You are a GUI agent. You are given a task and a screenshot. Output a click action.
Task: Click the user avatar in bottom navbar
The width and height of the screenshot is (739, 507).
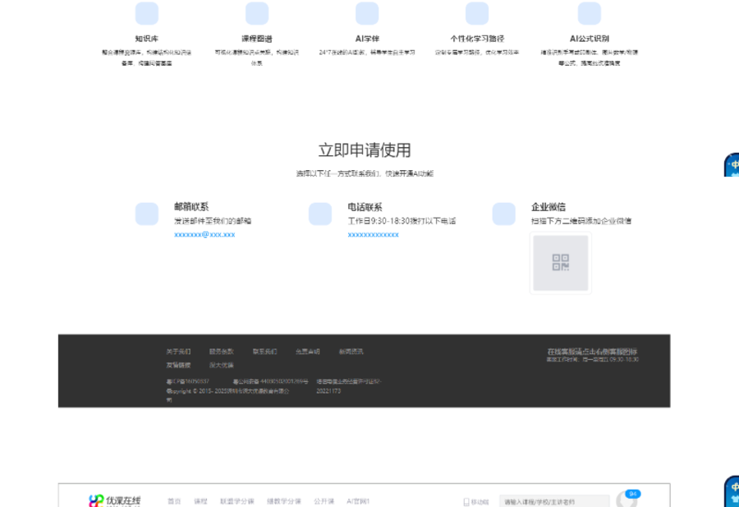point(627,500)
